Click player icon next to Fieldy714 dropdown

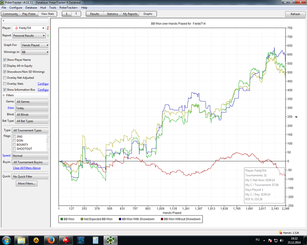pyautogui.click(x=47, y=28)
